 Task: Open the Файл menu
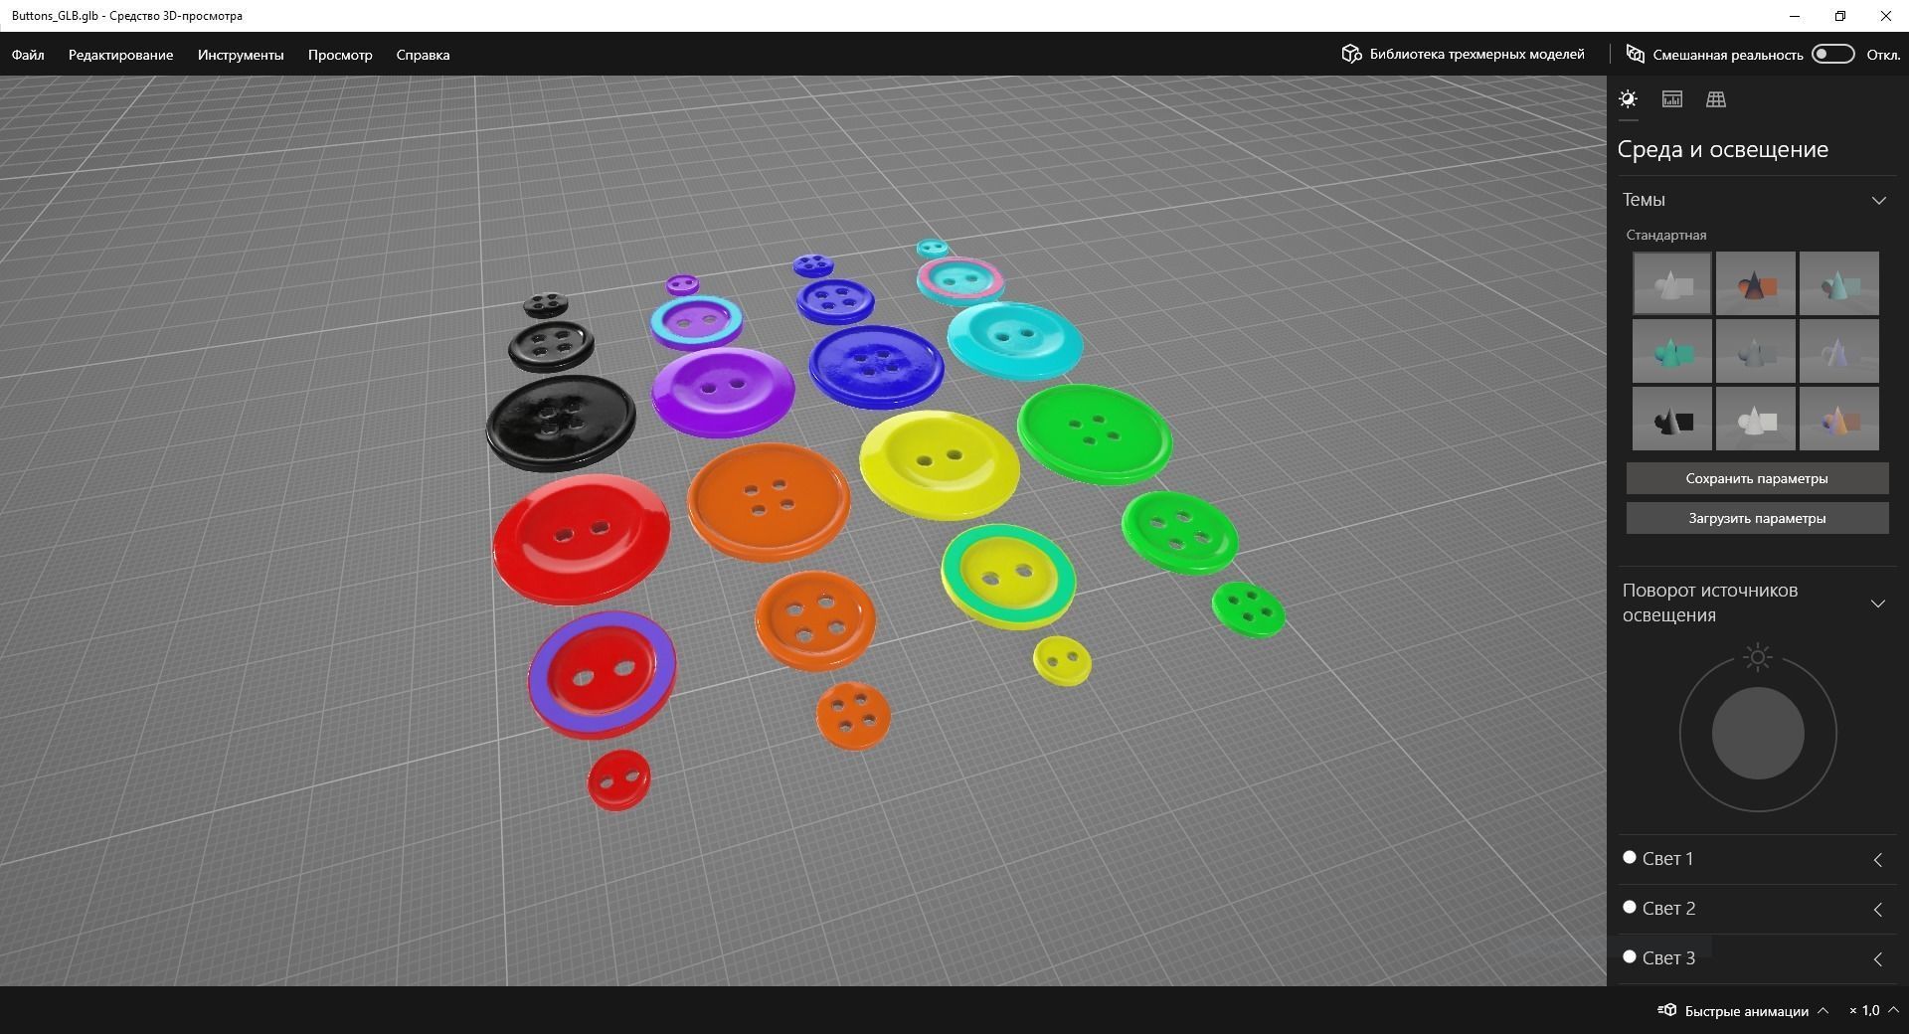tap(28, 55)
